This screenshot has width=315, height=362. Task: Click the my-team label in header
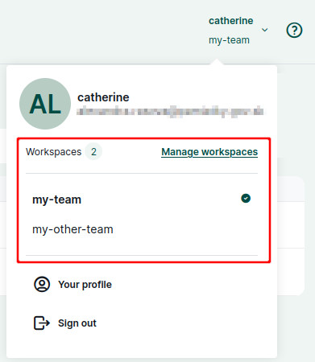pos(229,40)
